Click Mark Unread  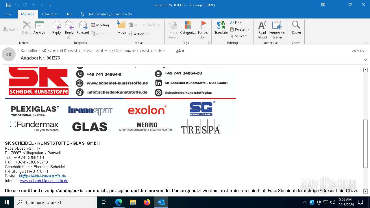pyautogui.click(x=173, y=29)
